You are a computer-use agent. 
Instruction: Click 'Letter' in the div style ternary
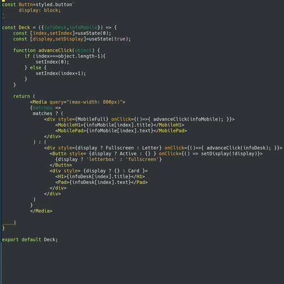point(151,148)
